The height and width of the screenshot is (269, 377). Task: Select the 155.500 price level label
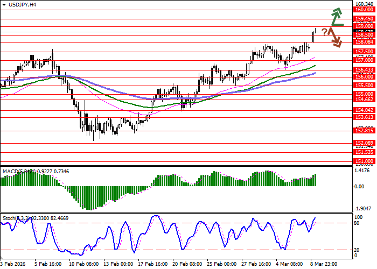point(364,86)
